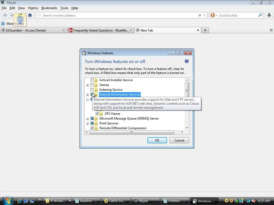
Task: Open the new tab plus button
Action: tap(205, 30)
